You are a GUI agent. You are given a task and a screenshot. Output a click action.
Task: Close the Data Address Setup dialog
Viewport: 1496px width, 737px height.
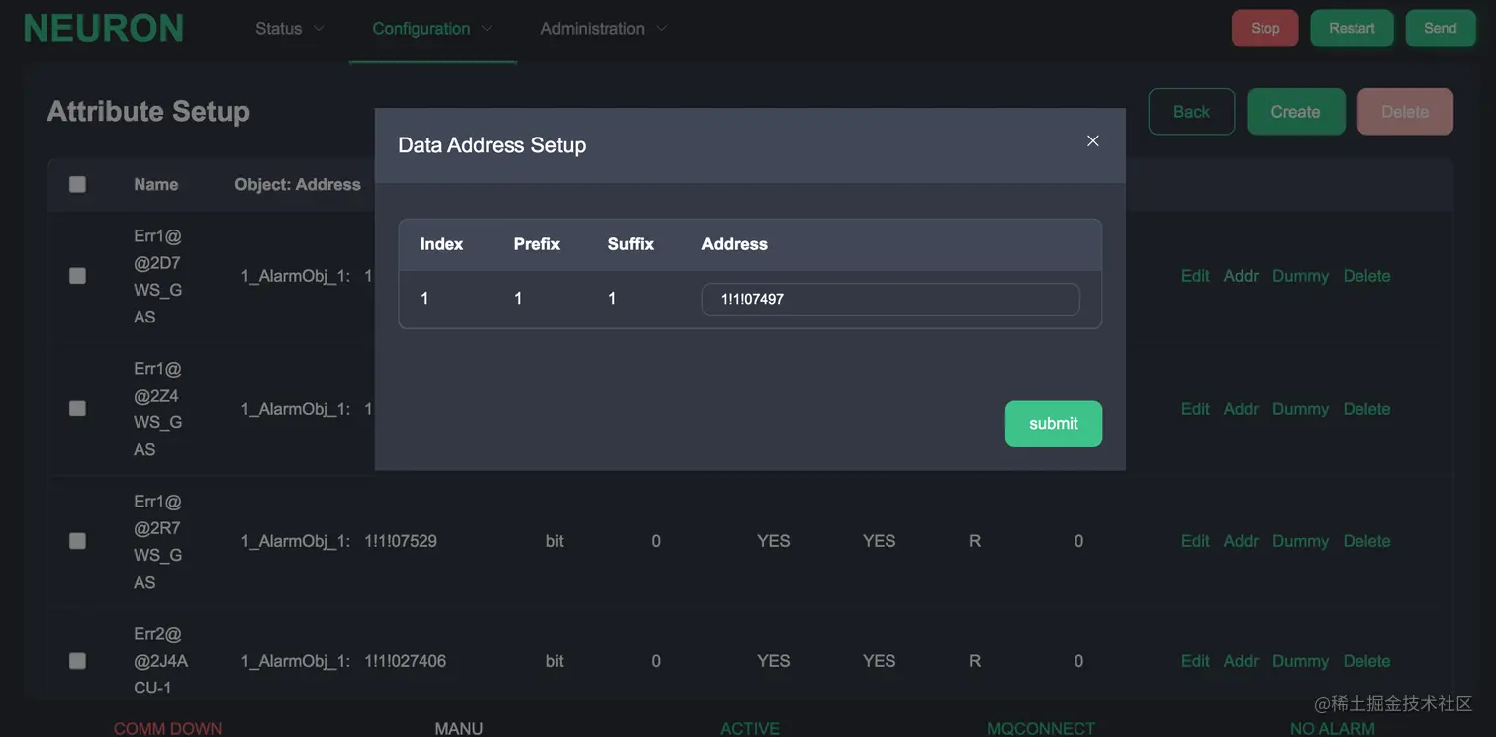pyautogui.click(x=1093, y=141)
